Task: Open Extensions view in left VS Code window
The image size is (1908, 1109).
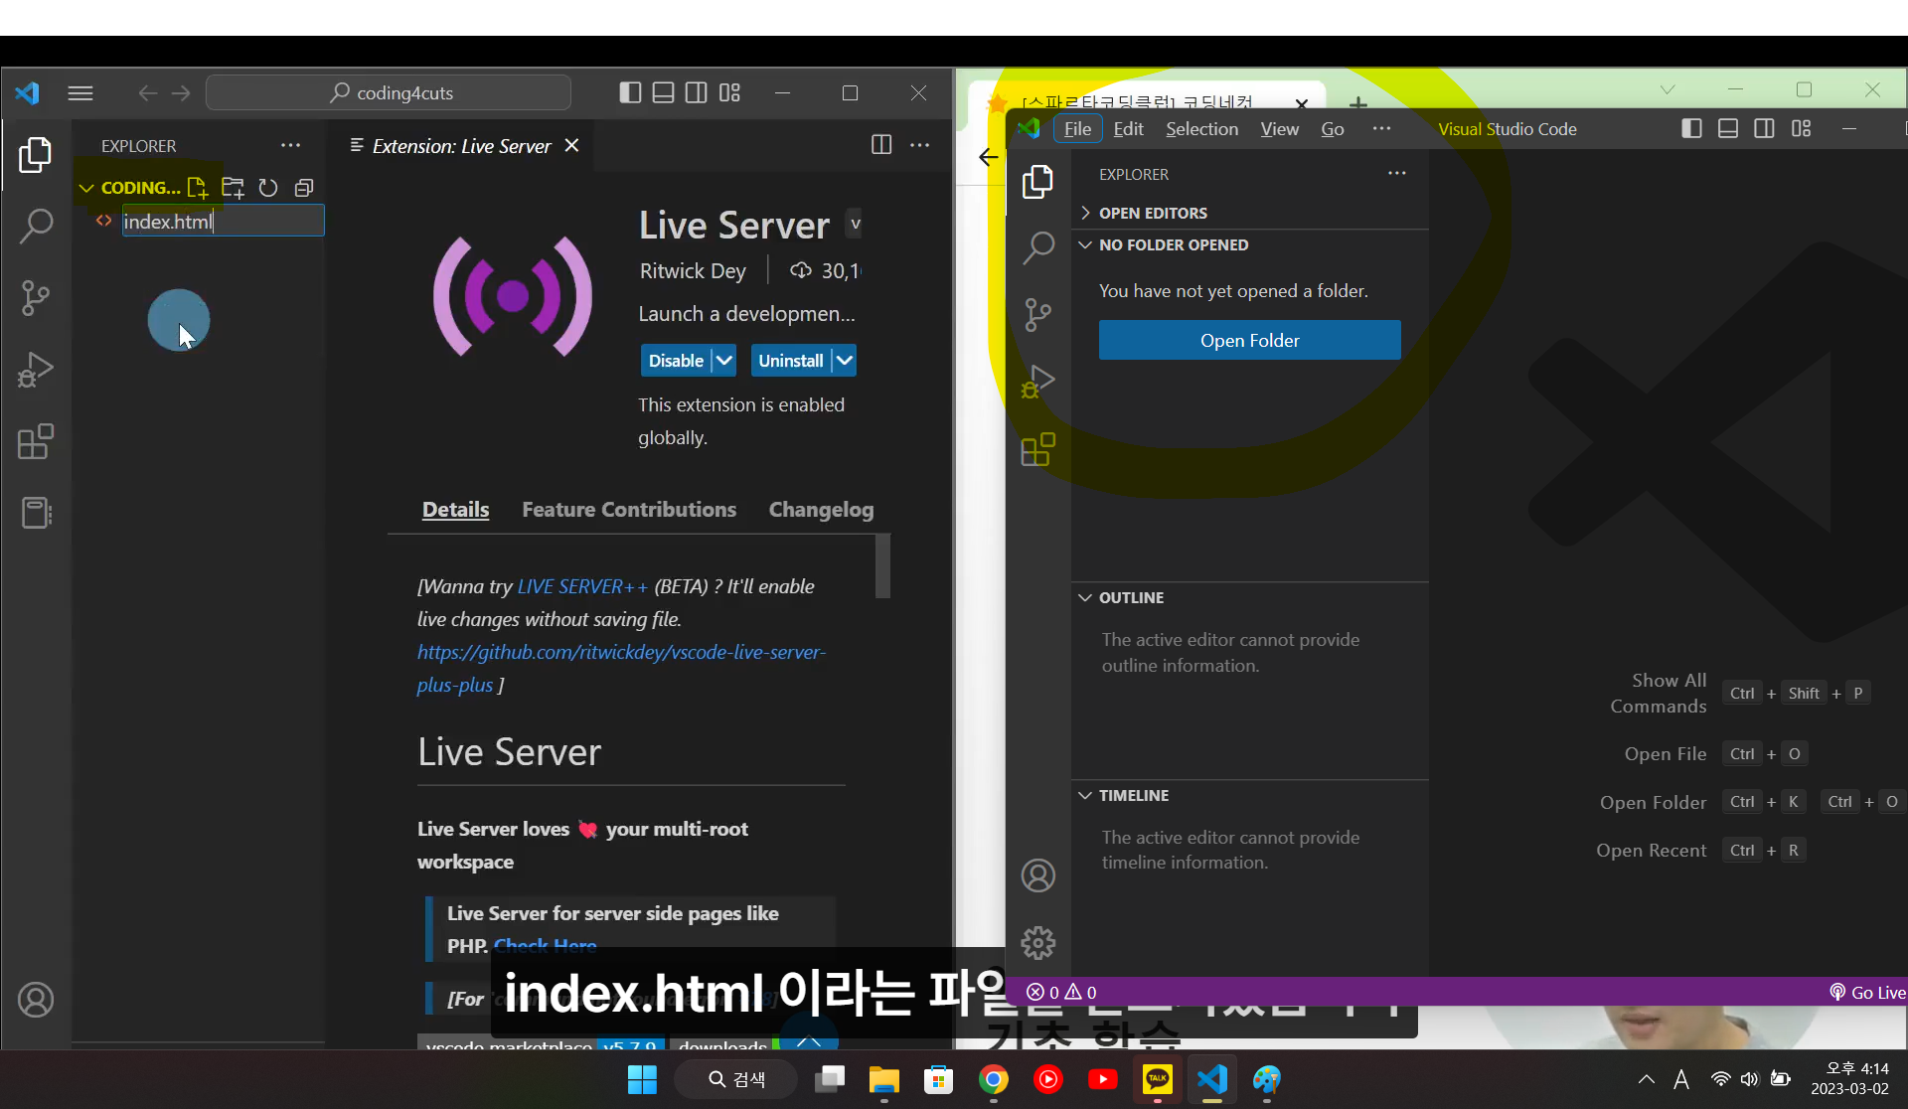Action: coord(36,441)
